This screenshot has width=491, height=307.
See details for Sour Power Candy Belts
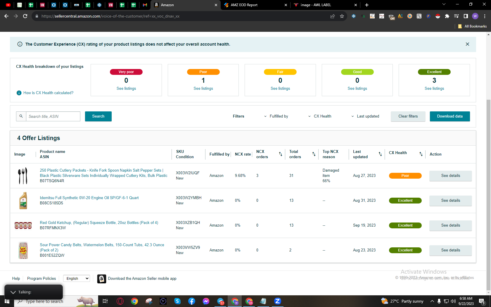pos(450,250)
